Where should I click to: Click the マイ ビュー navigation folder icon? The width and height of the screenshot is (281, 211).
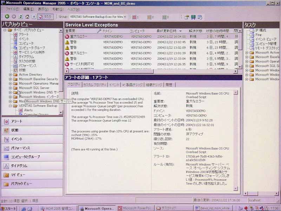coord(6,175)
